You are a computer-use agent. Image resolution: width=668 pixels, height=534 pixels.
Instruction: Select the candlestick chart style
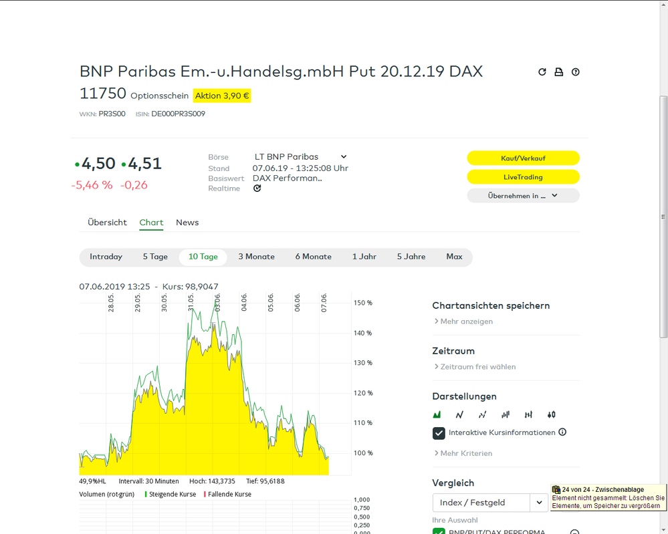click(x=551, y=414)
